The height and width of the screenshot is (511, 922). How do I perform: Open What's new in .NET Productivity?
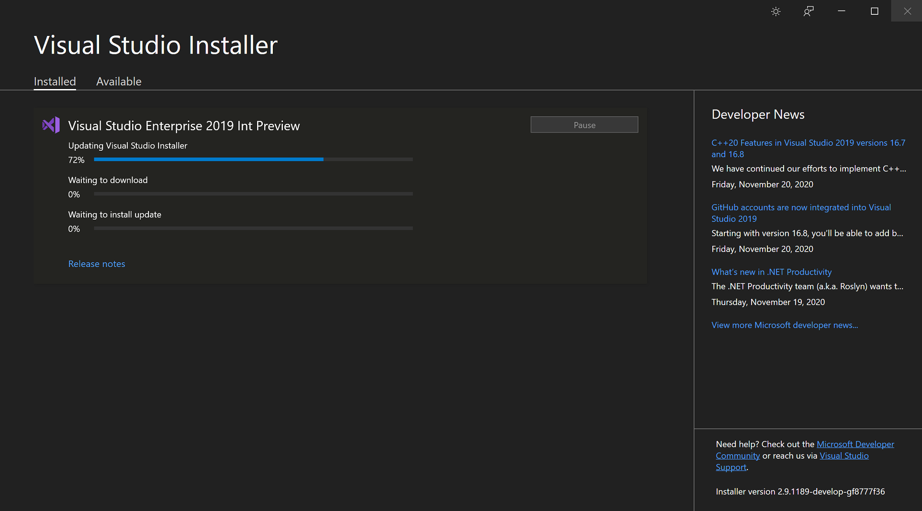771,272
